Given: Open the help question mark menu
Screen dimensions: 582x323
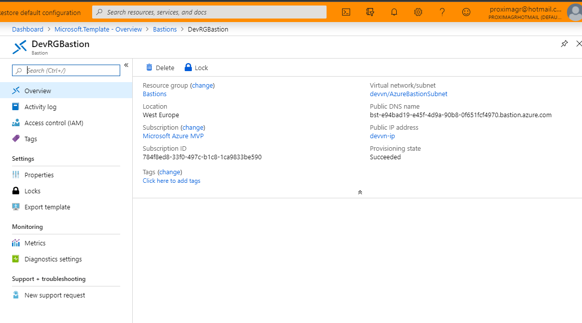Looking at the screenshot, I should click(x=442, y=12).
